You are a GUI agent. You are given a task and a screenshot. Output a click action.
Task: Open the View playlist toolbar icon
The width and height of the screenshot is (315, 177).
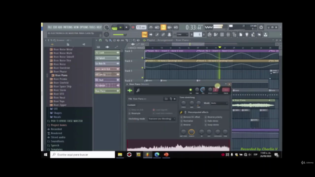[209, 35]
